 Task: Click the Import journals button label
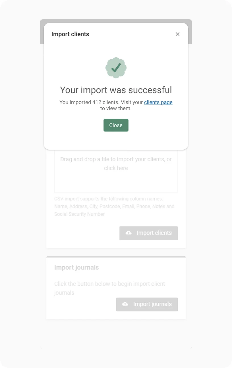click(152, 304)
